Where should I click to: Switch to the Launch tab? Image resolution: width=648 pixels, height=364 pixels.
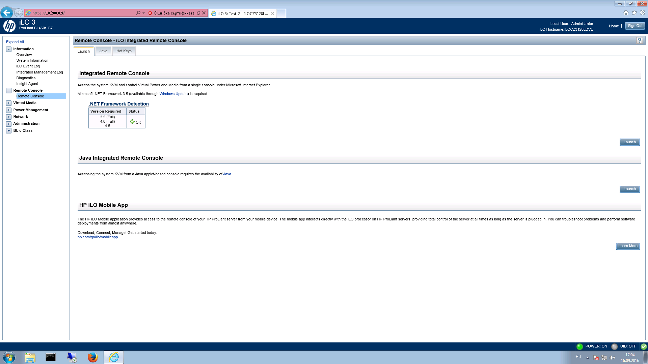click(84, 51)
